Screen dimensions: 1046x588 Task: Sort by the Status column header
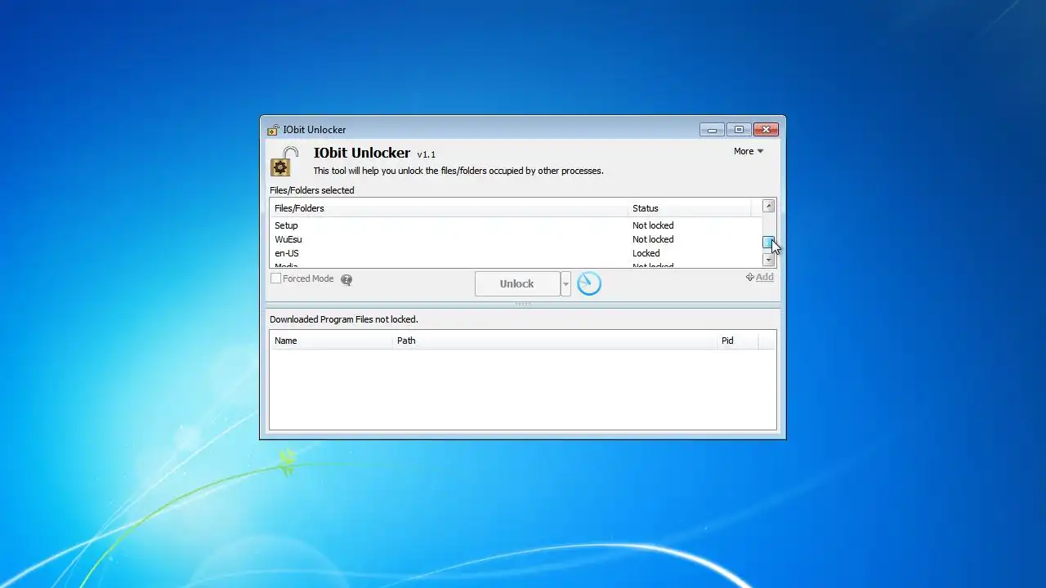690,208
